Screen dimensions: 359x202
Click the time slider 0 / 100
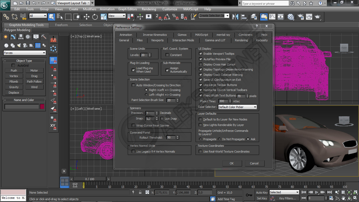tap(90, 179)
